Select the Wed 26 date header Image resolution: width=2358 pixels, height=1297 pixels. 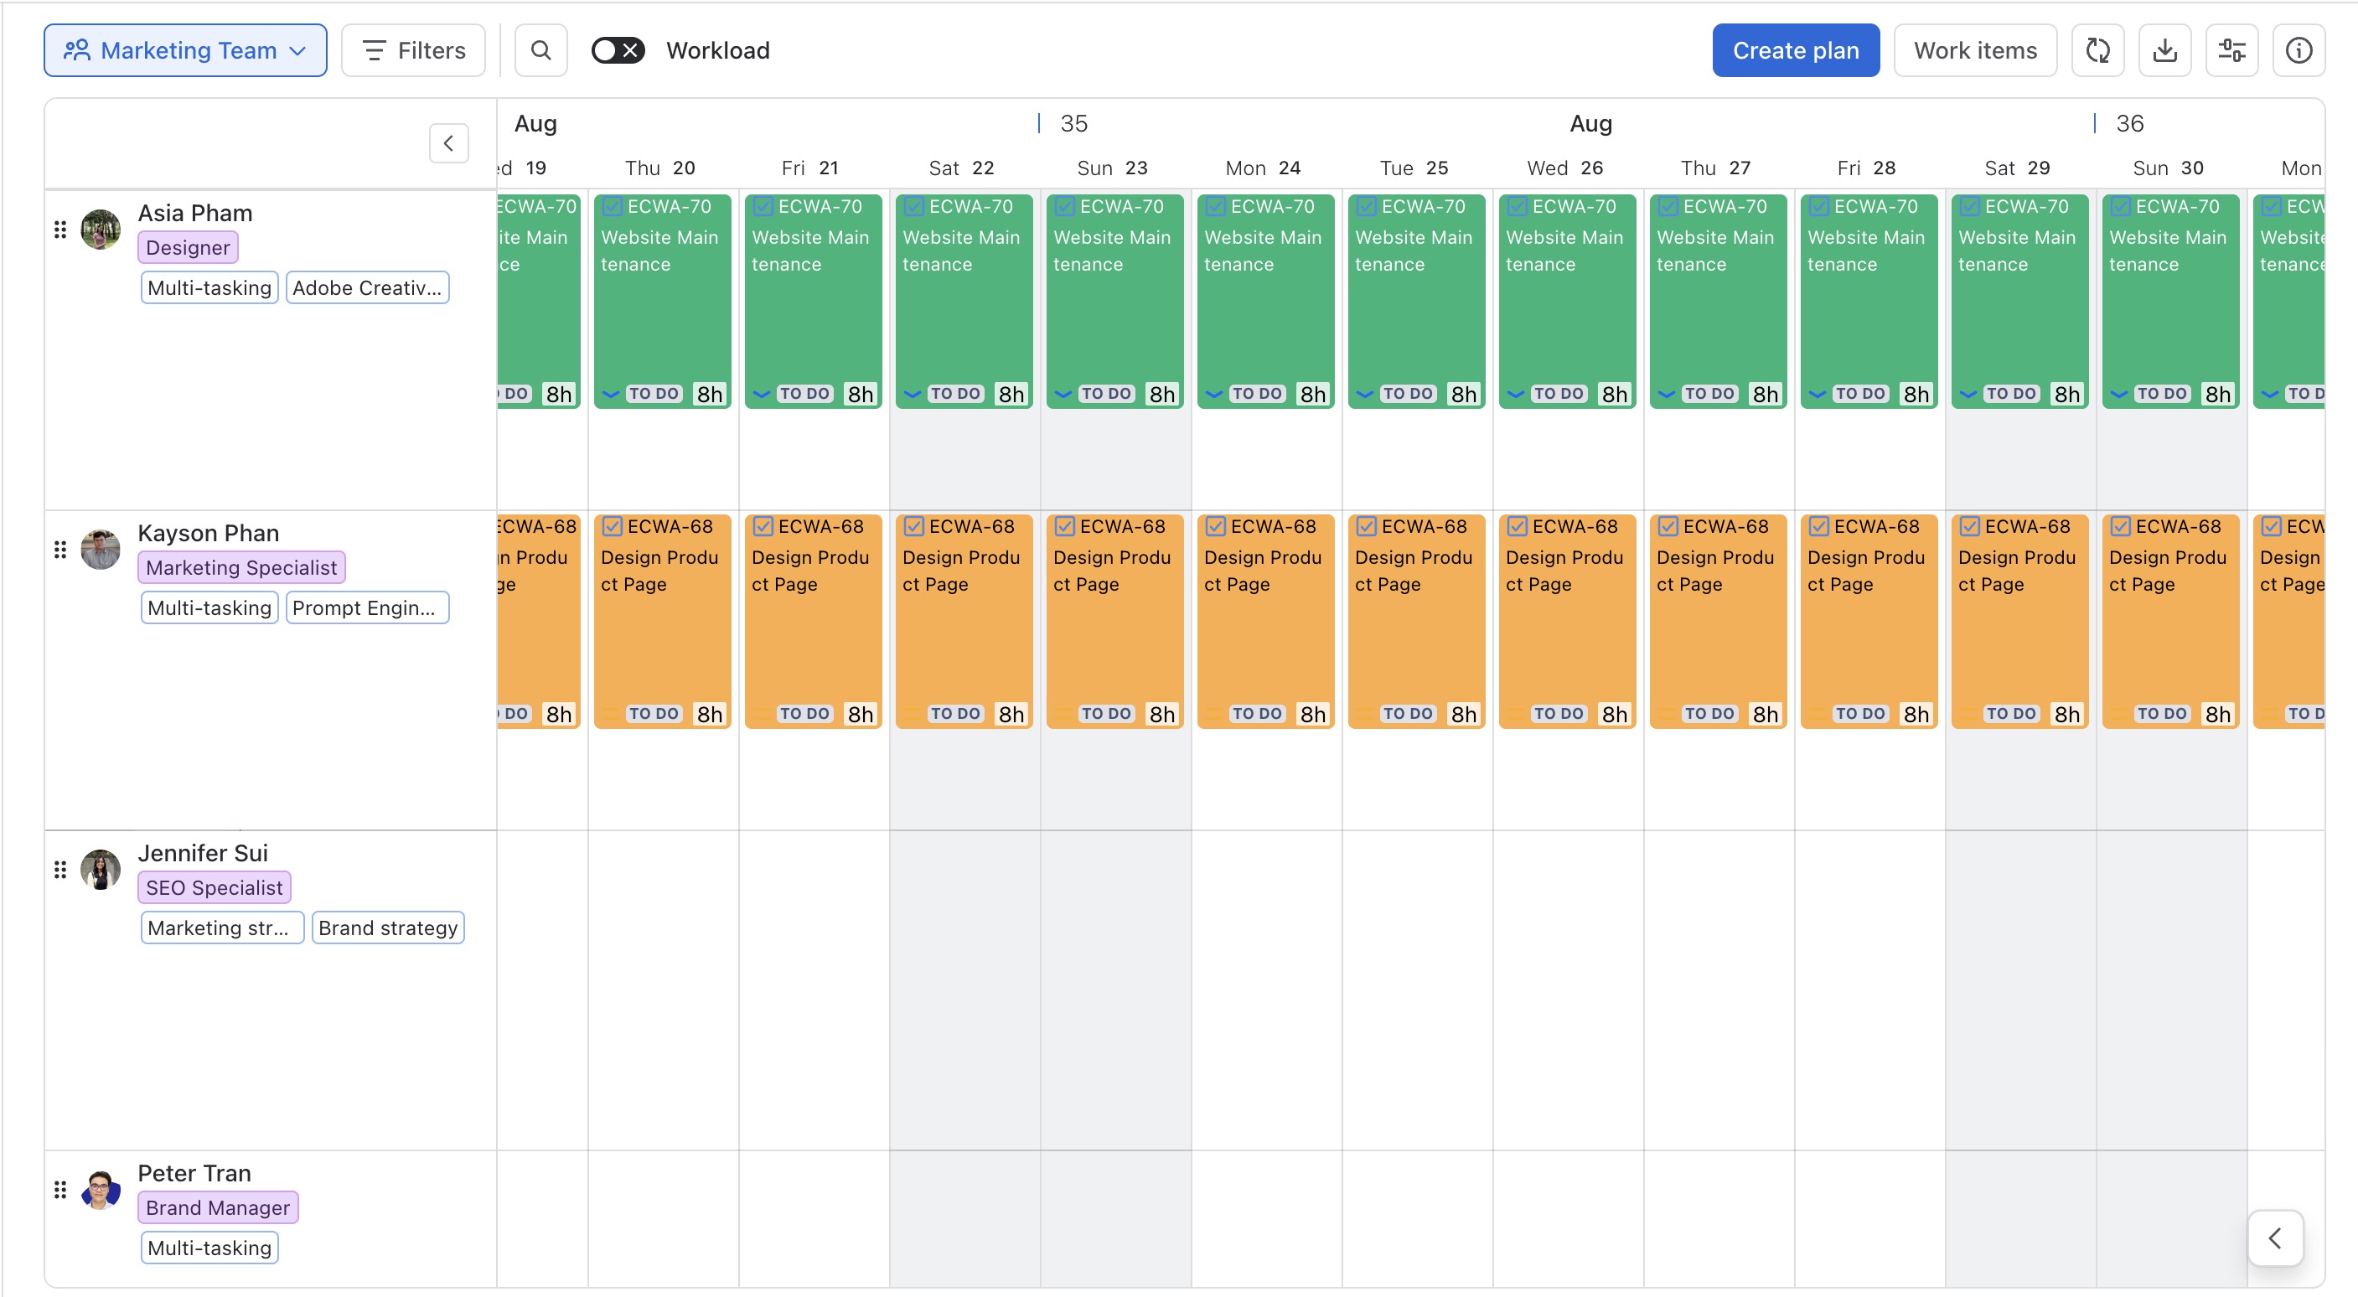[1565, 168]
